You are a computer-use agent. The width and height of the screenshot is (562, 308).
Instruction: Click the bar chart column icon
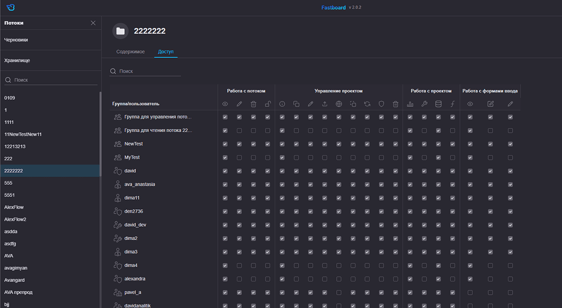[x=410, y=104]
